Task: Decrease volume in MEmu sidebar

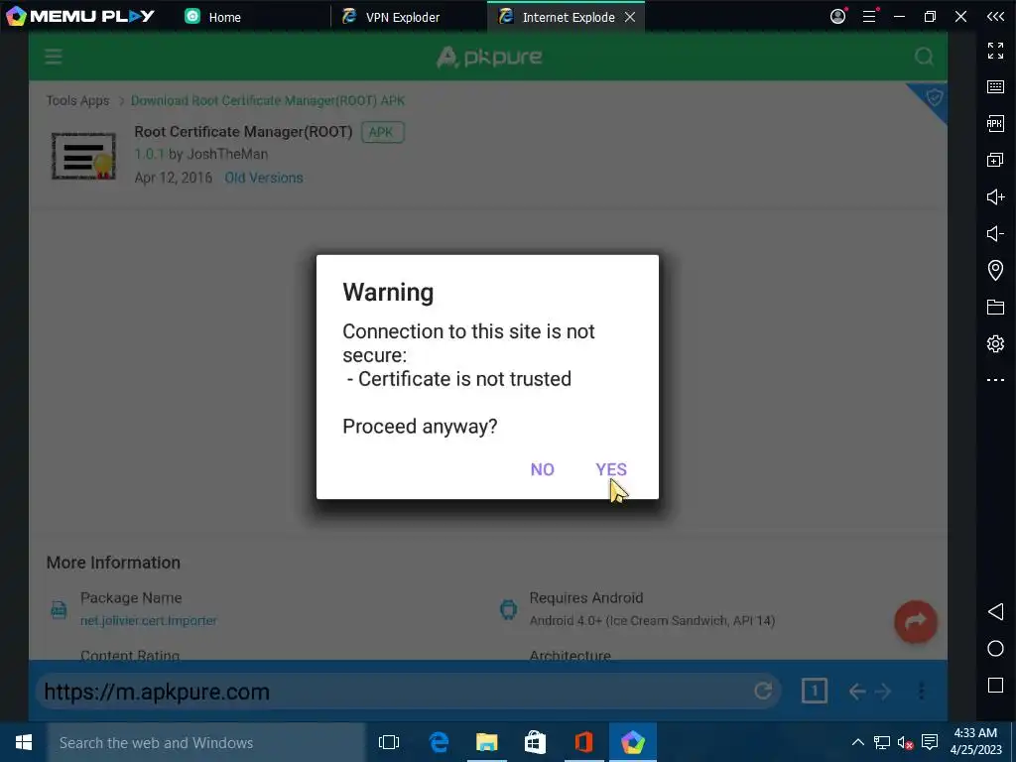Action: click(x=995, y=233)
